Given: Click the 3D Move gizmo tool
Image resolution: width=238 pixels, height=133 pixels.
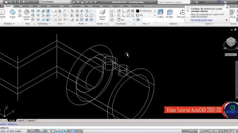Looking at the screenshot, I should coord(77,11).
